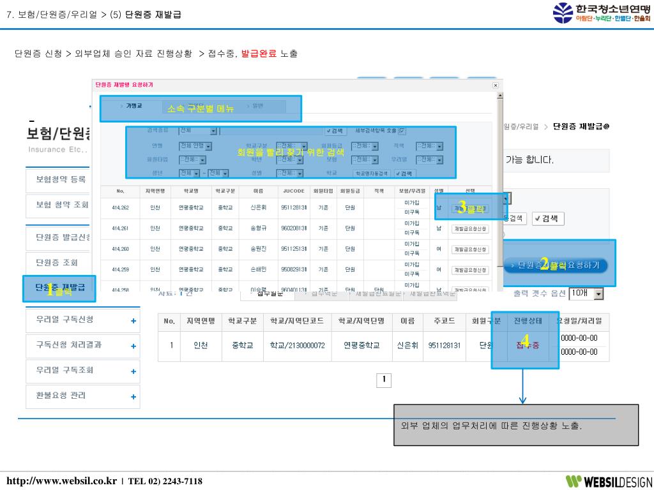Viewport: 654px width, 490px height.
Task: Open the 보험 filter dropdown
Action: (365, 160)
